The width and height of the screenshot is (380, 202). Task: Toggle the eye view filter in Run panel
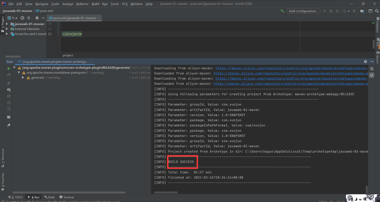(x=9, y=90)
